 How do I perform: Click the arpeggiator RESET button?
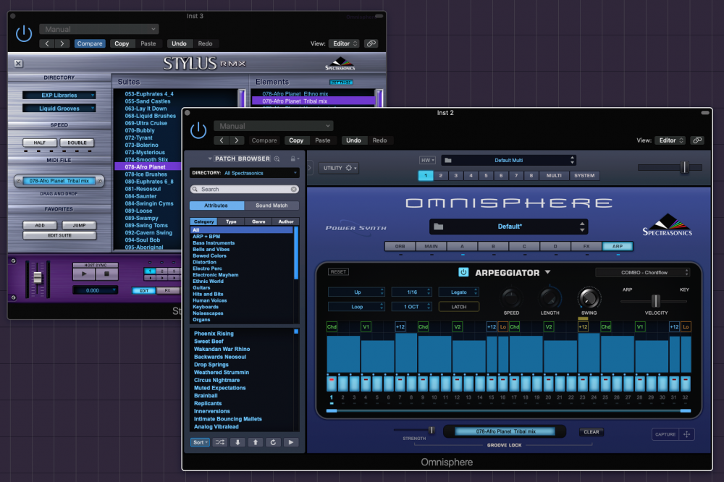tap(338, 272)
